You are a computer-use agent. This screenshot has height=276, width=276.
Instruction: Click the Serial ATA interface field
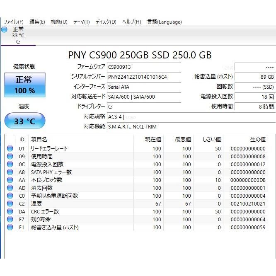(x=144, y=87)
